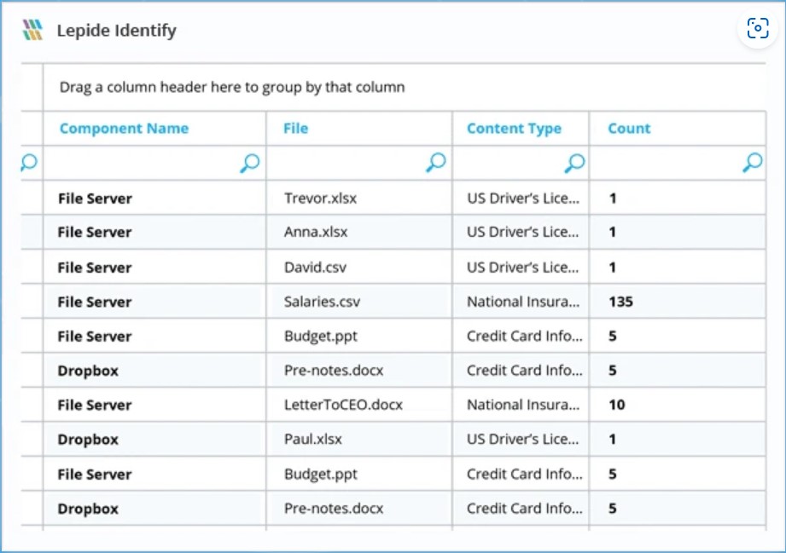Viewport: 786px width, 553px height.
Task: Click the content type of Paul.xlsx
Action: [523, 440]
